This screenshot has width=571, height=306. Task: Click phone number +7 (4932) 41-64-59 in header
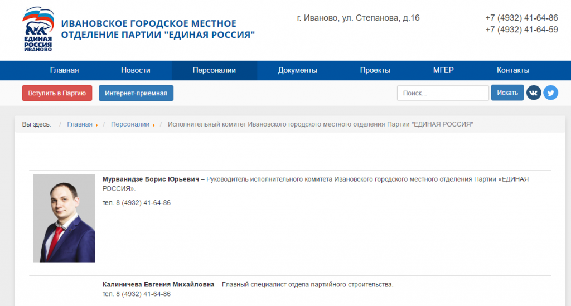point(521,30)
